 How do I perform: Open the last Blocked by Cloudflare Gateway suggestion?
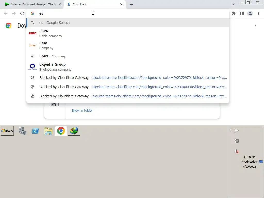[x=128, y=96]
